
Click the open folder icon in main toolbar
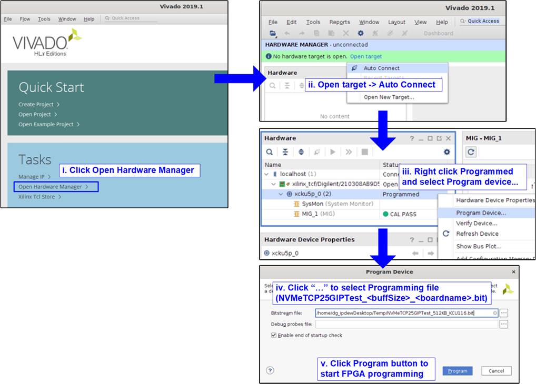tap(273, 33)
